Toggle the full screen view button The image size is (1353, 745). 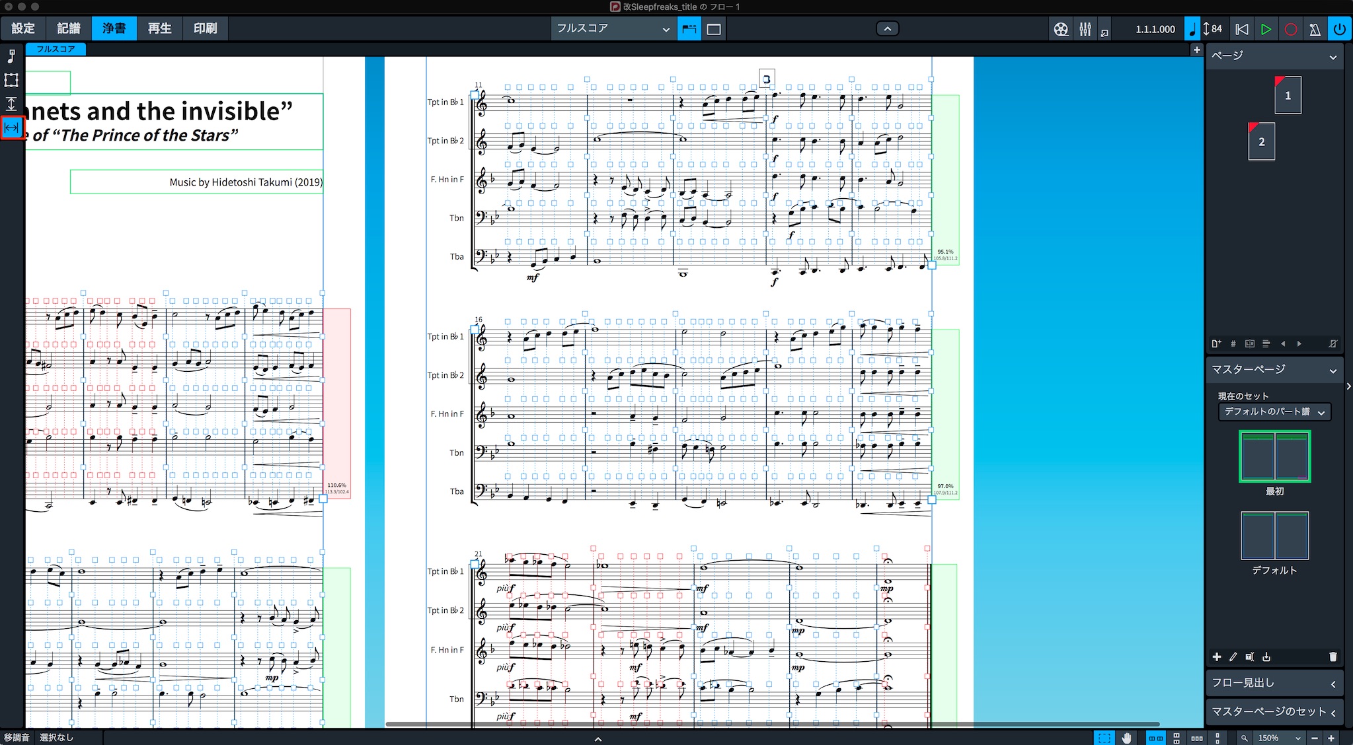714,29
